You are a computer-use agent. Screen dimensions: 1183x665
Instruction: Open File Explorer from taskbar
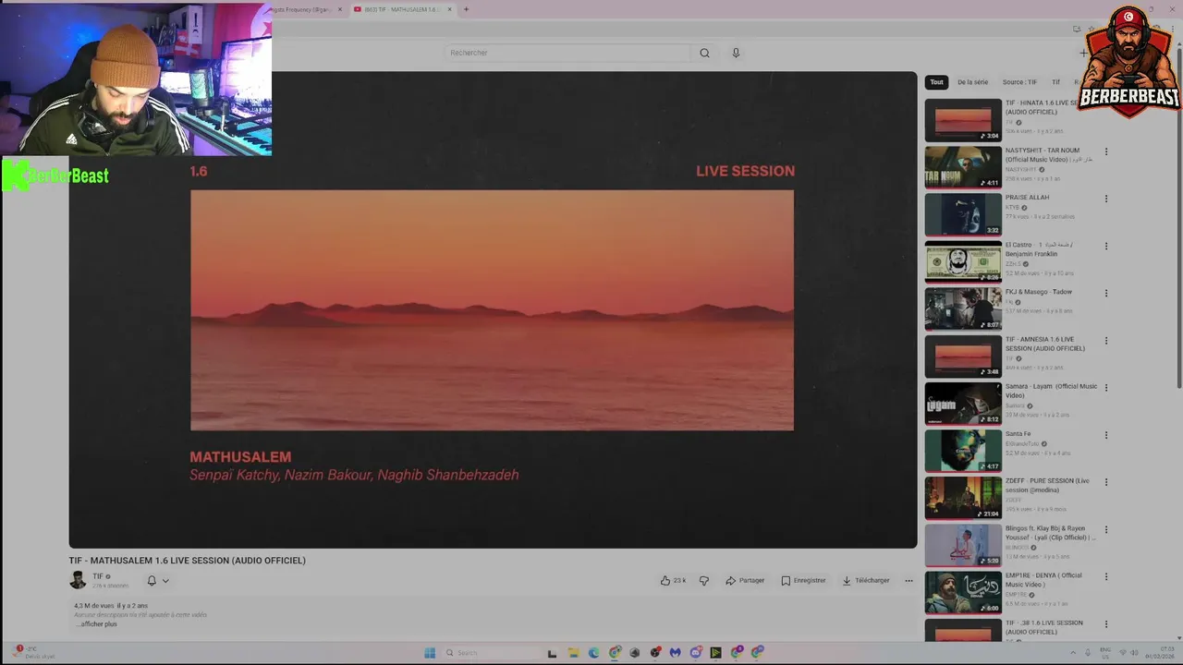pyautogui.click(x=573, y=653)
